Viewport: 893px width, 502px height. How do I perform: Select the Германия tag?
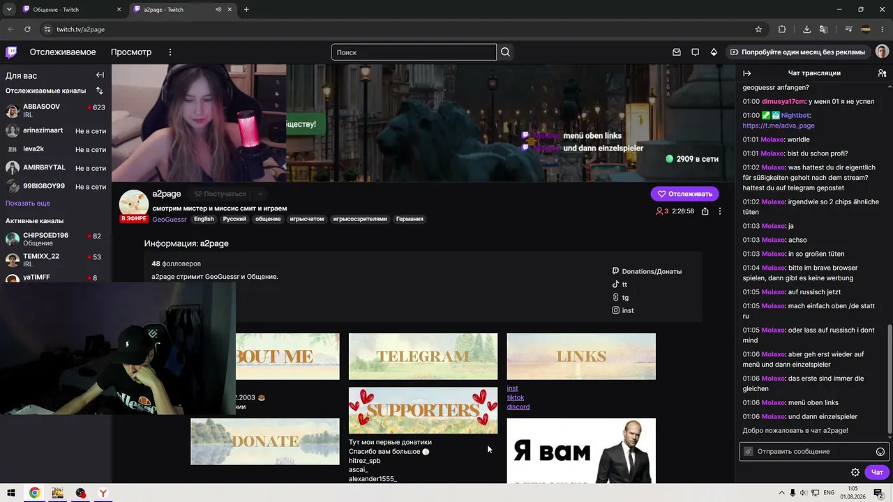pos(410,219)
